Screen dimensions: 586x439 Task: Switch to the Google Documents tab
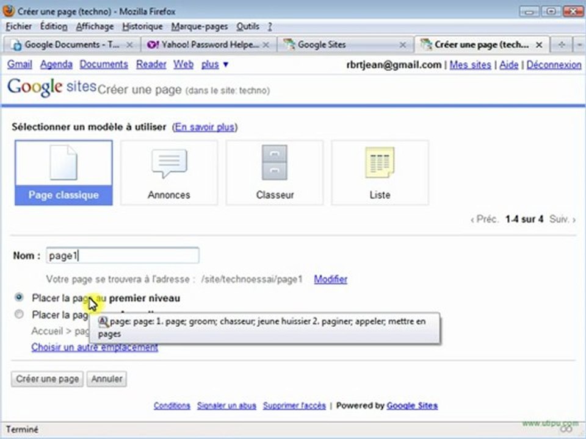tap(71, 45)
